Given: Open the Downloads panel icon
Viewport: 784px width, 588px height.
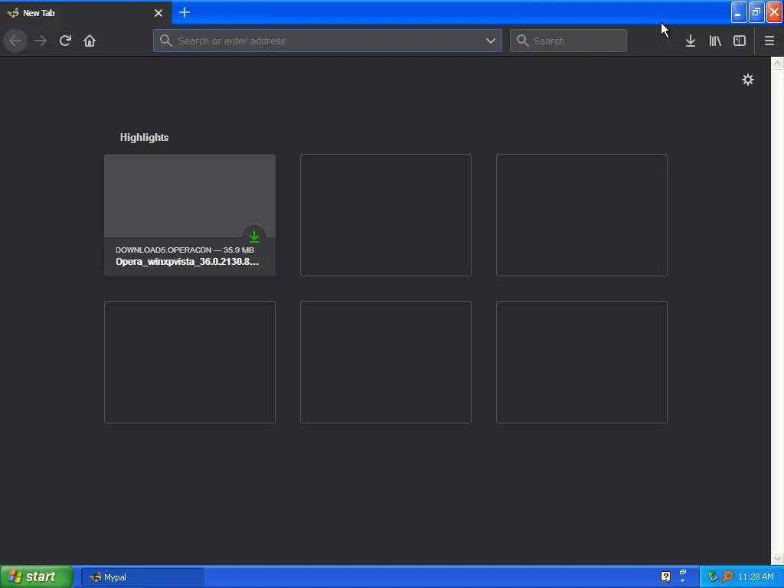Looking at the screenshot, I should pyautogui.click(x=691, y=41).
